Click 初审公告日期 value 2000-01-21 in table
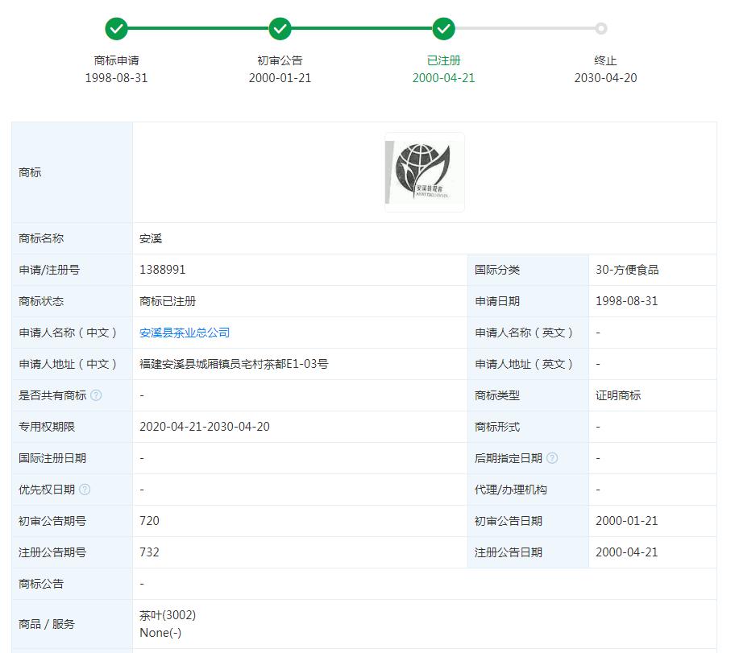Image resolution: width=735 pixels, height=653 pixels. click(x=627, y=521)
